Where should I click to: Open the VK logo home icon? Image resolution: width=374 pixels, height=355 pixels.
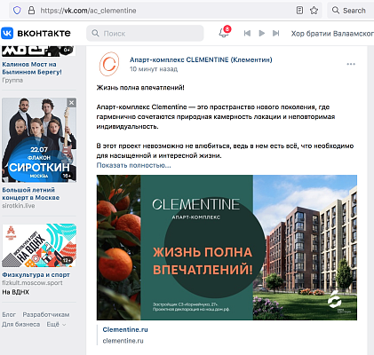(7, 33)
